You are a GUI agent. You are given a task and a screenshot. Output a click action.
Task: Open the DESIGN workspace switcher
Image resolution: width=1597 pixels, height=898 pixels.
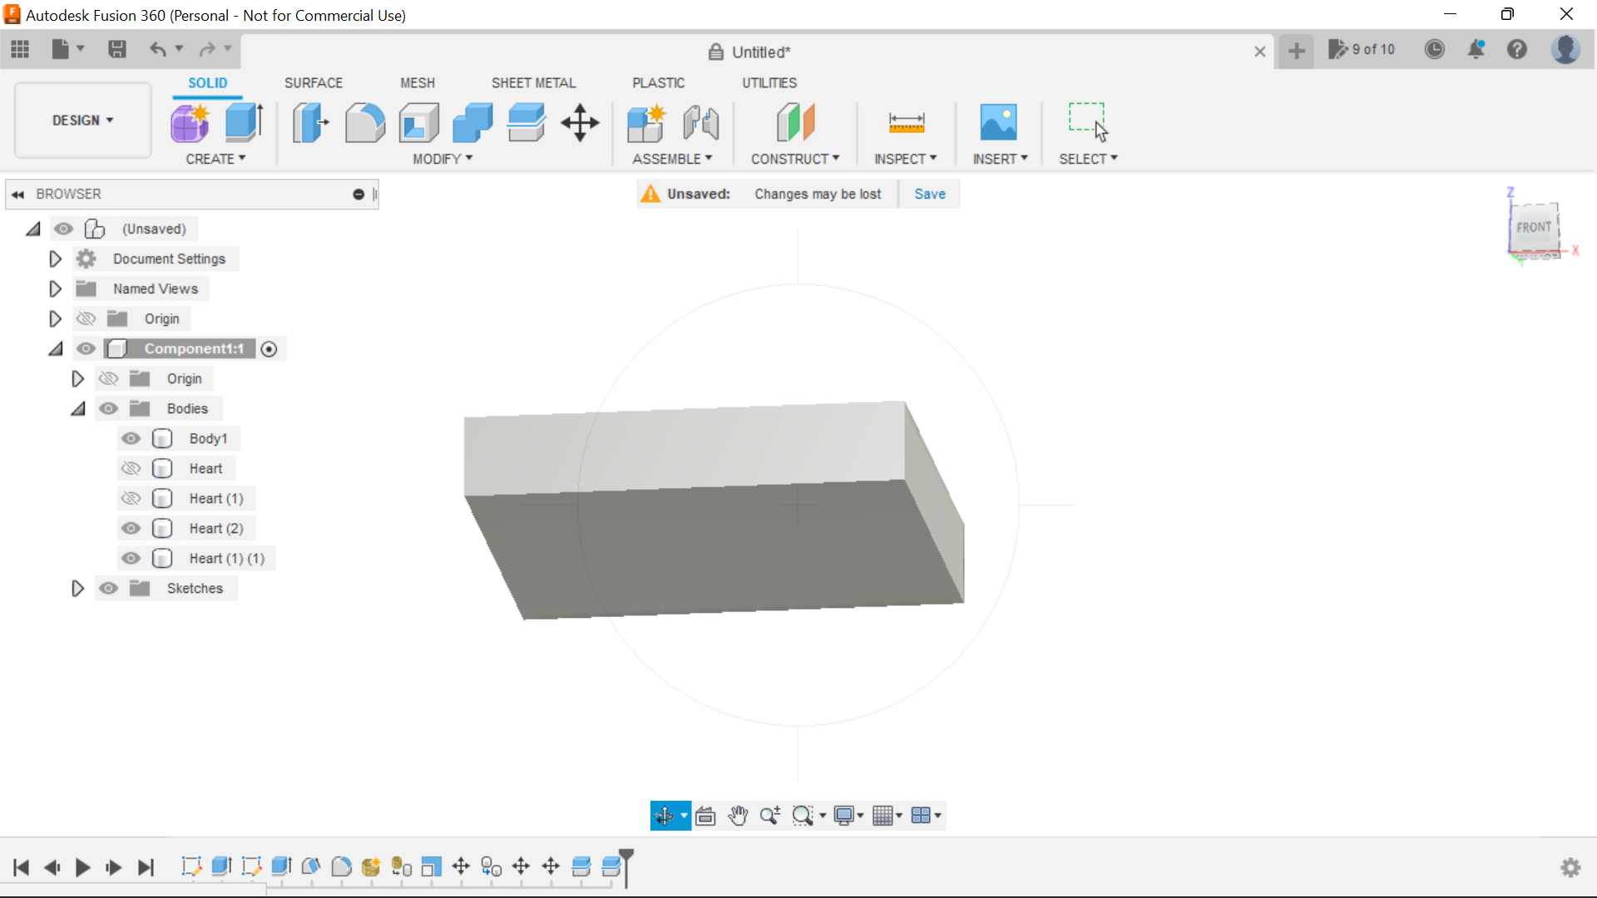(x=81, y=120)
